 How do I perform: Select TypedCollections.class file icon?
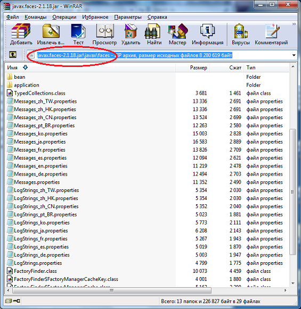pos(10,93)
